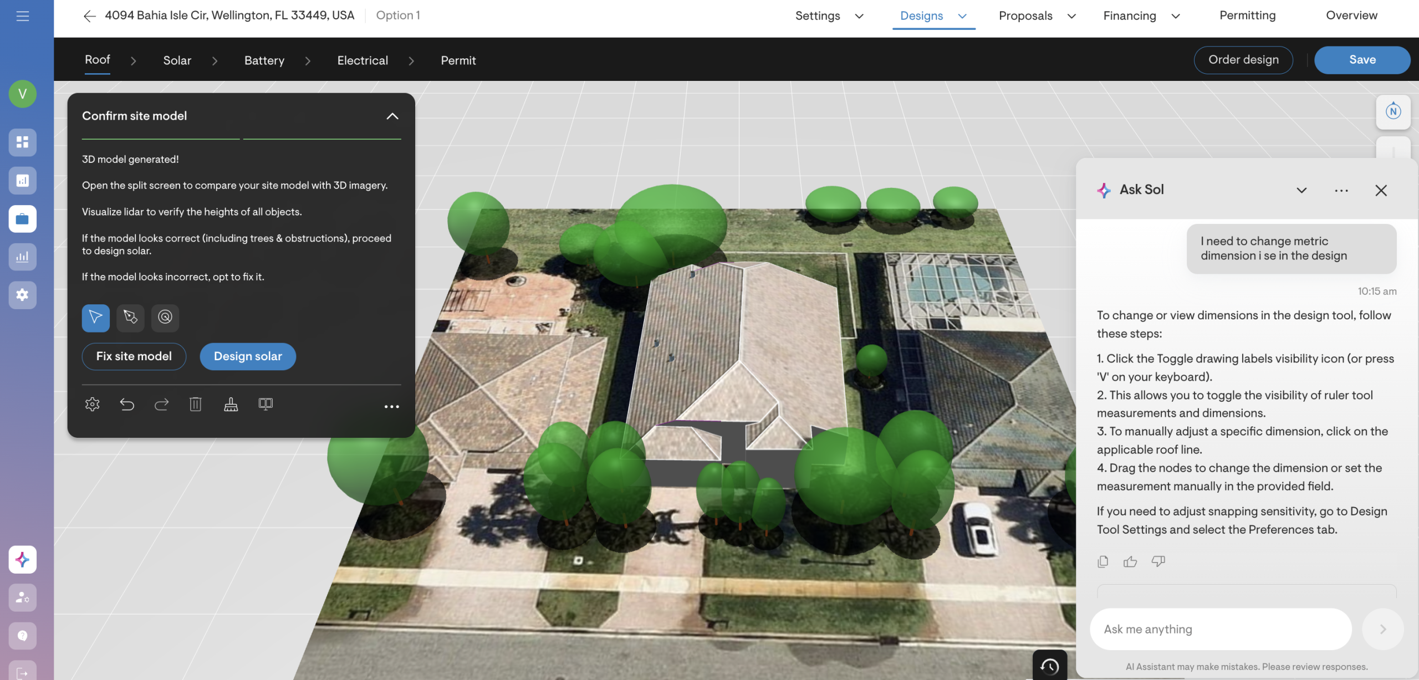Toggle the hamburger menu sidebar
Image resolution: width=1419 pixels, height=680 pixels.
point(23,16)
